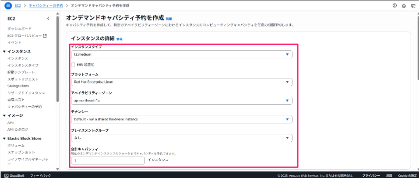Click the top-right screen settings icon

[x=413, y=6]
